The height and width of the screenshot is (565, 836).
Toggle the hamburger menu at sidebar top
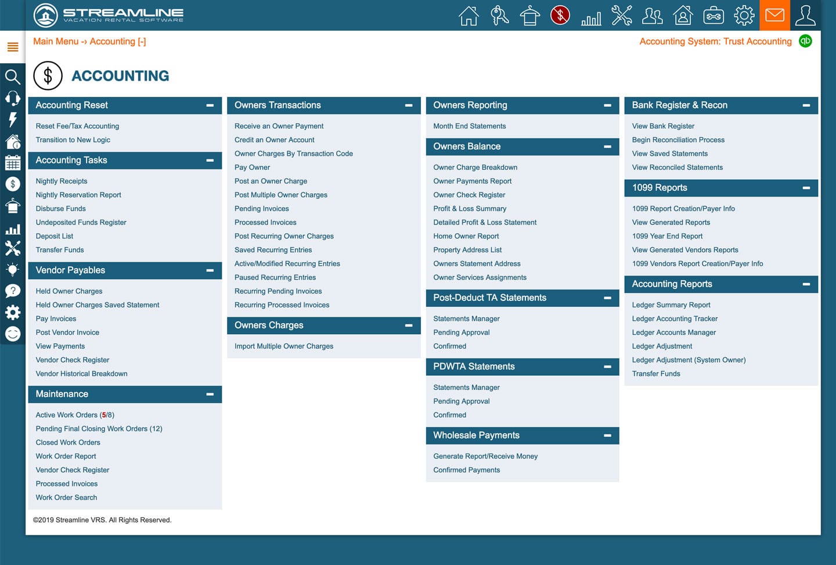click(x=12, y=46)
